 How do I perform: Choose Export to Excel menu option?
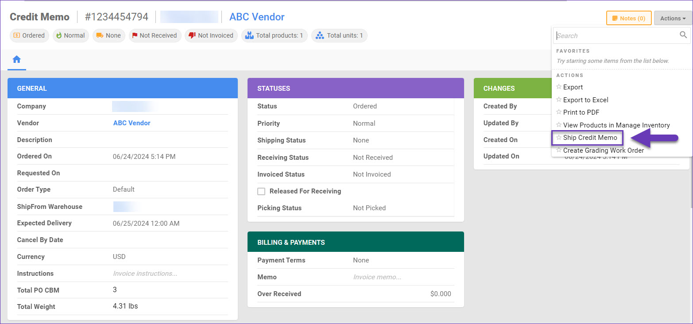click(585, 100)
